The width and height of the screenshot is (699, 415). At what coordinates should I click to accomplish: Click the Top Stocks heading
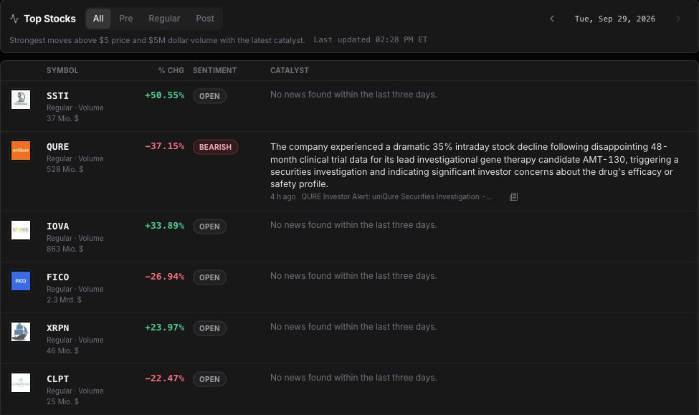(50, 19)
